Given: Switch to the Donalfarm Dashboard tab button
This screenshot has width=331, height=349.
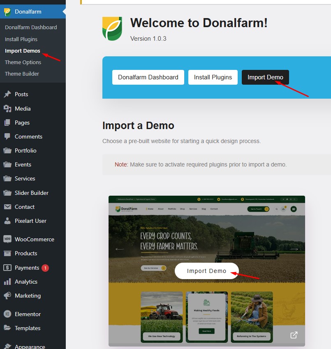Looking at the screenshot, I should click(x=148, y=77).
